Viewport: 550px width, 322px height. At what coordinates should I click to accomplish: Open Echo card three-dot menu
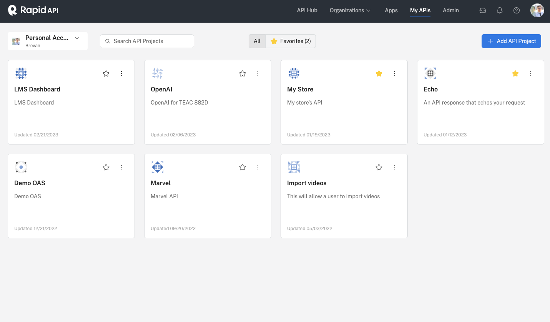point(531,73)
